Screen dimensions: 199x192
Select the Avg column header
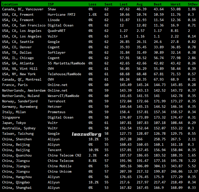click(x=139, y=4)
